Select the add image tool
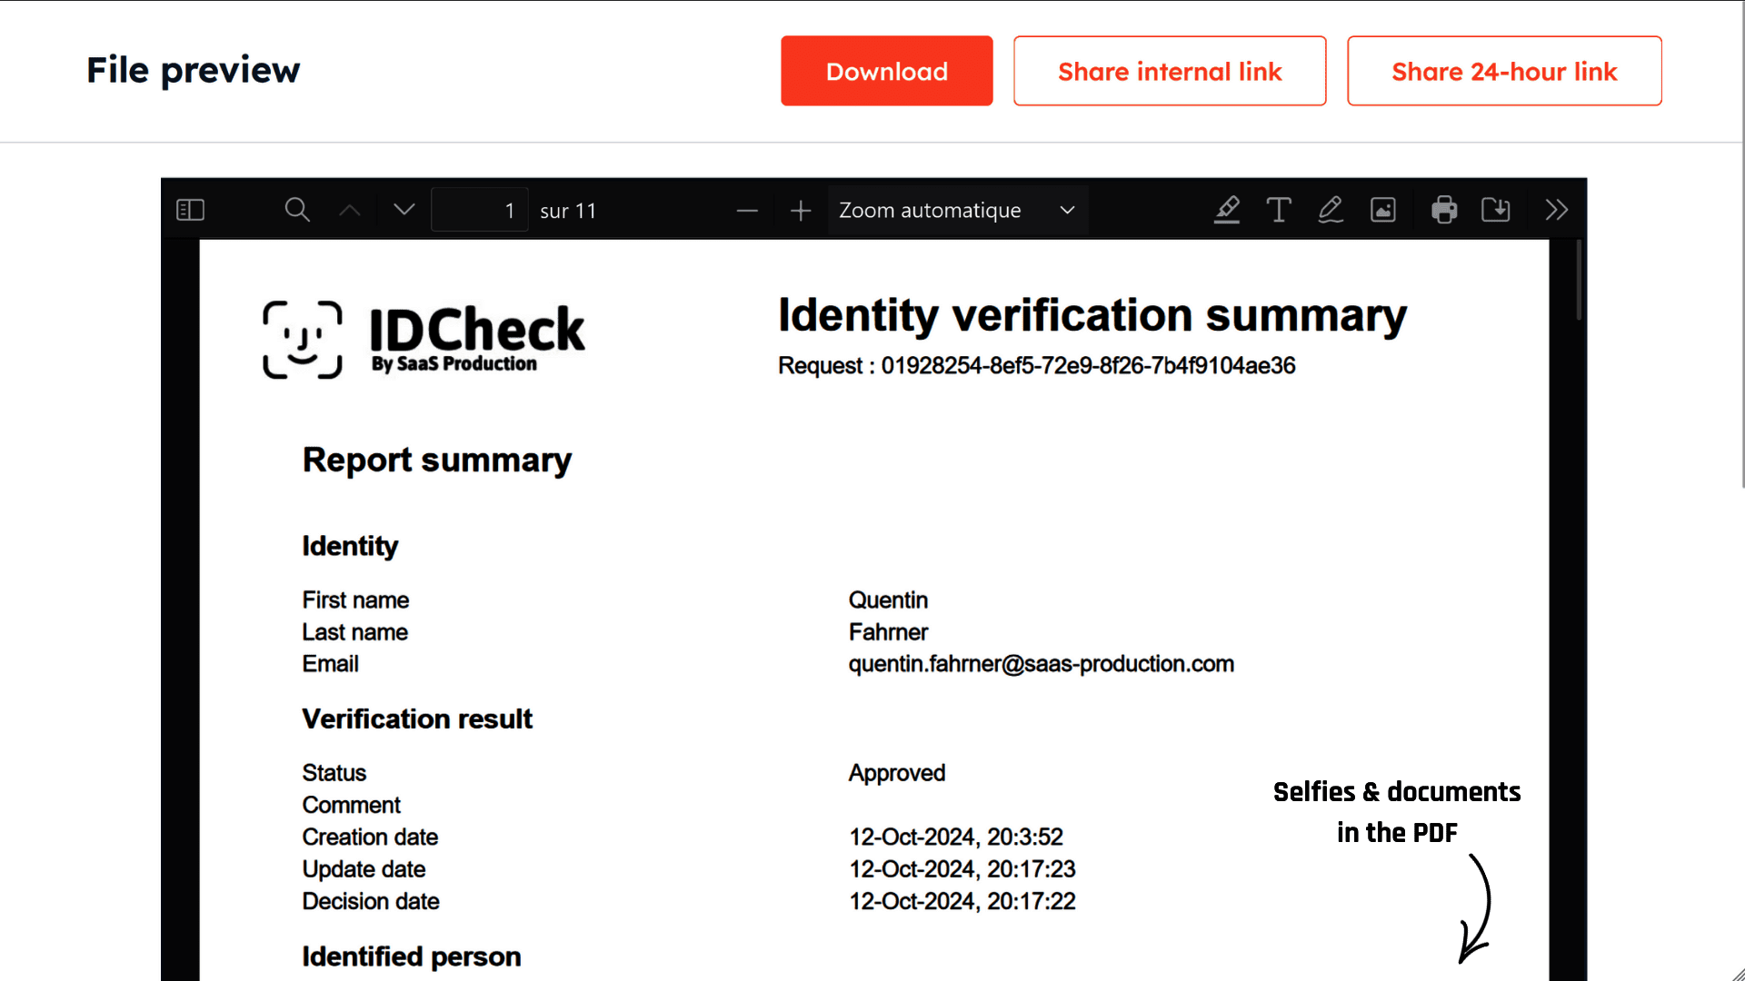This screenshot has height=981, width=1745. pyautogui.click(x=1383, y=210)
